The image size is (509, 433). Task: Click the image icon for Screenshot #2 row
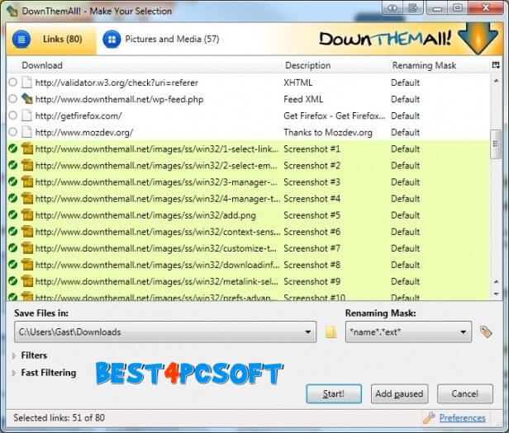[x=27, y=165]
